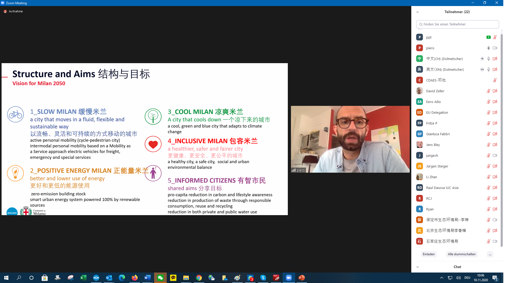
Task: Click the EN language badge for the English interpreter
Action: pyautogui.click(x=482, y=69)
